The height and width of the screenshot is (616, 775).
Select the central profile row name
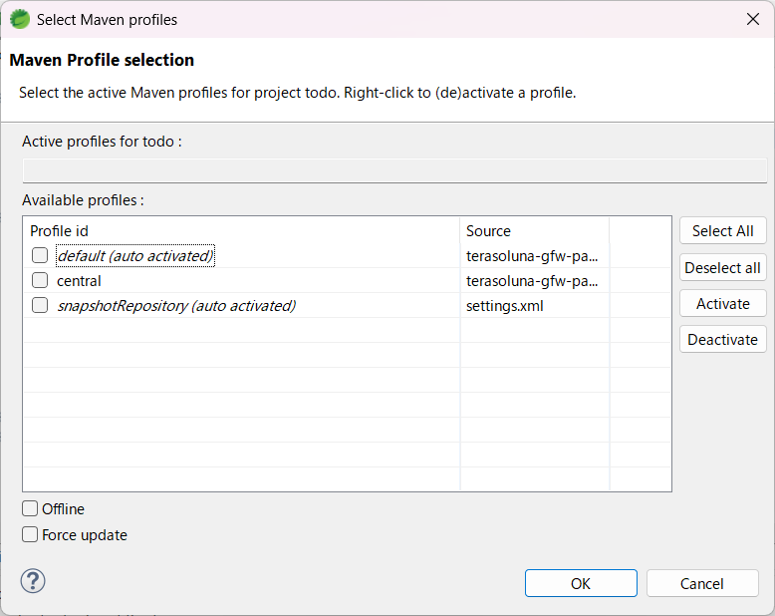[x=79, y=280]
